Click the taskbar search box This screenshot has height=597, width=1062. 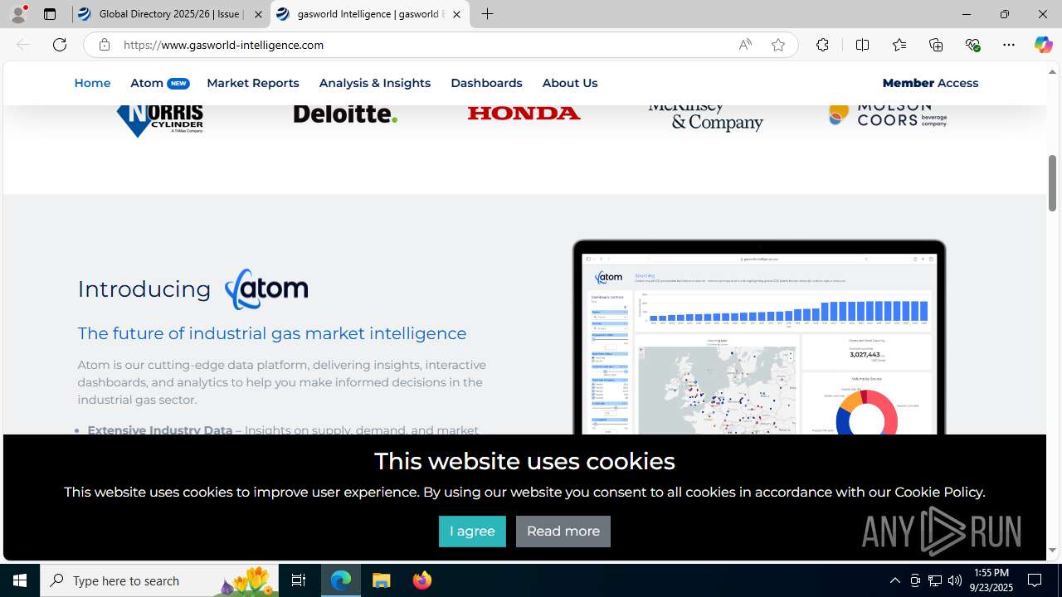click(x=159, y=580)
